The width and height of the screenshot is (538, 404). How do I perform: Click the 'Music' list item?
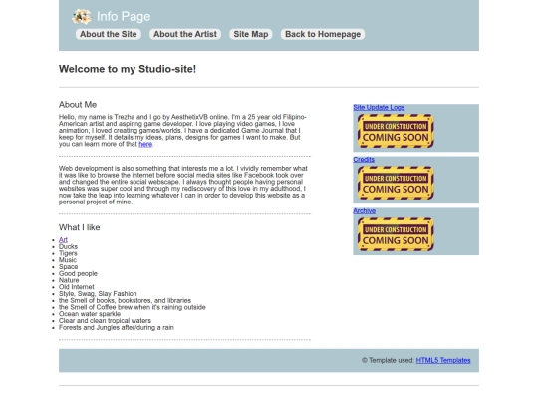pos(68,260)
